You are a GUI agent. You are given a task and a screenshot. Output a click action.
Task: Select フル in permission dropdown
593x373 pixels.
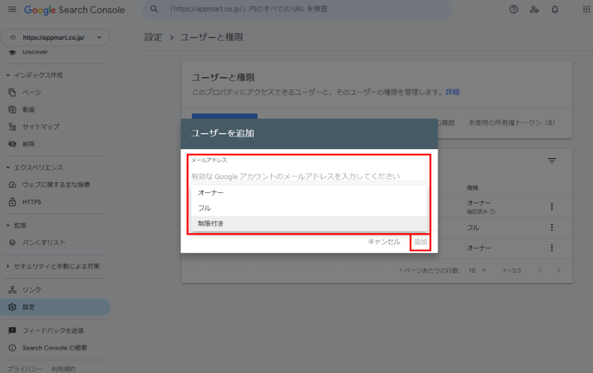309,208
